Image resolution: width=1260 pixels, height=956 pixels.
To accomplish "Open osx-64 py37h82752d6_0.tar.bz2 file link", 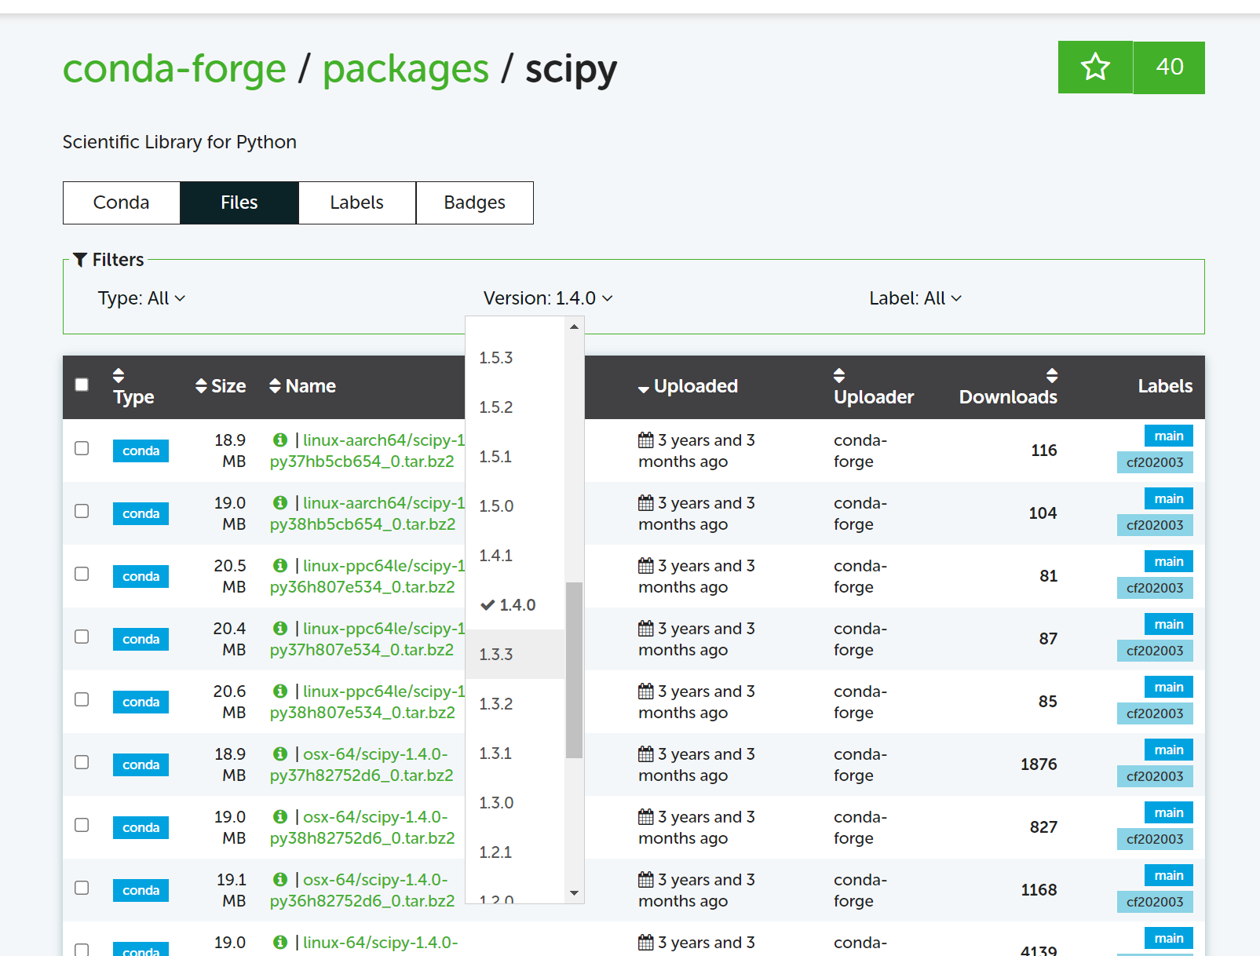I will point(362,764).
